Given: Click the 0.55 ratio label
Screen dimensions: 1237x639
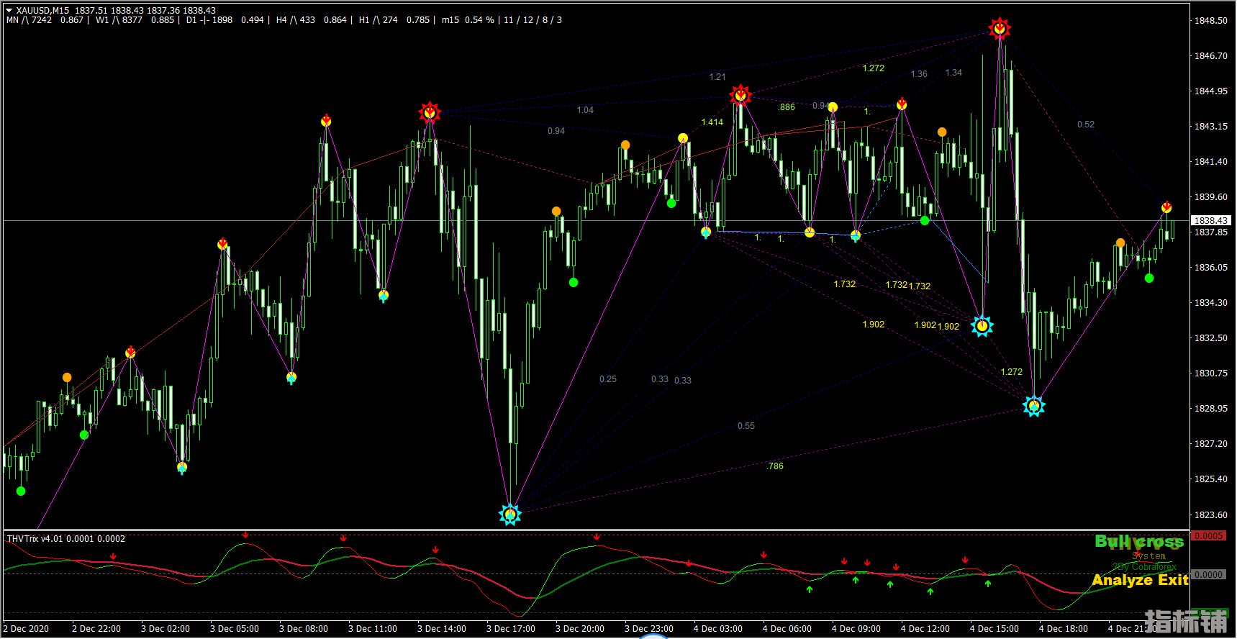Looking at the screenshot, I should [x=746, y=426].
